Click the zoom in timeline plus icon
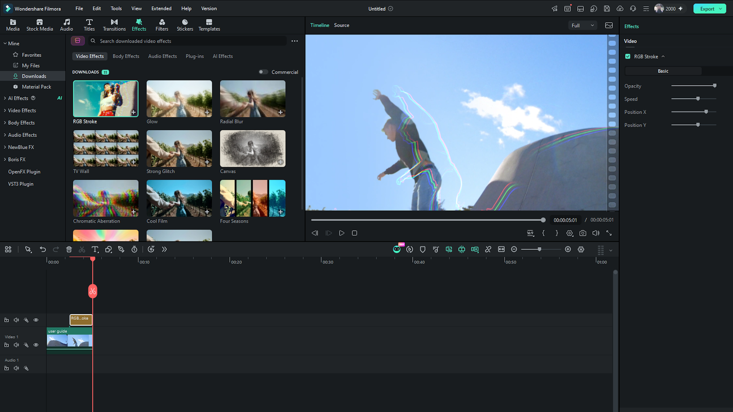733x412 pixels. [x=568, y=250]
